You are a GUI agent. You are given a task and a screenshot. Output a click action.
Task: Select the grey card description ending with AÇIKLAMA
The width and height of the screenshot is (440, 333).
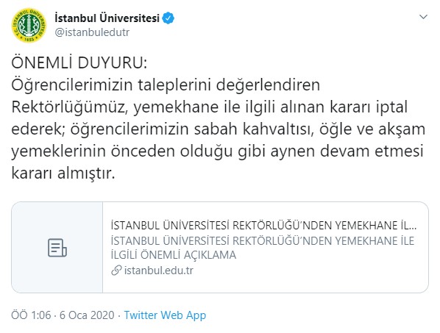point(263,248)
